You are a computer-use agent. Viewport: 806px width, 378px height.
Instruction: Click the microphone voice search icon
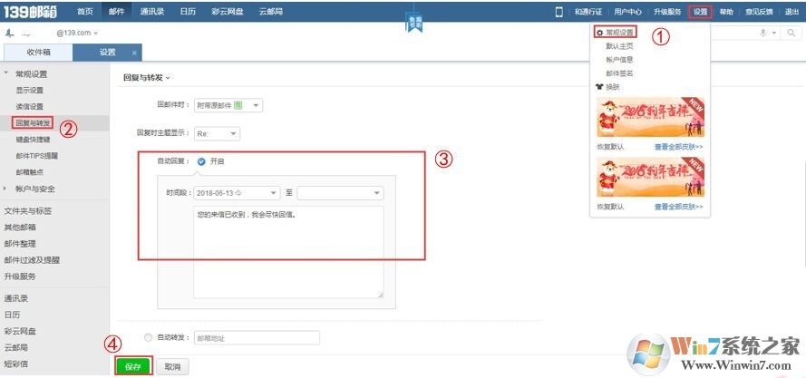763,33
